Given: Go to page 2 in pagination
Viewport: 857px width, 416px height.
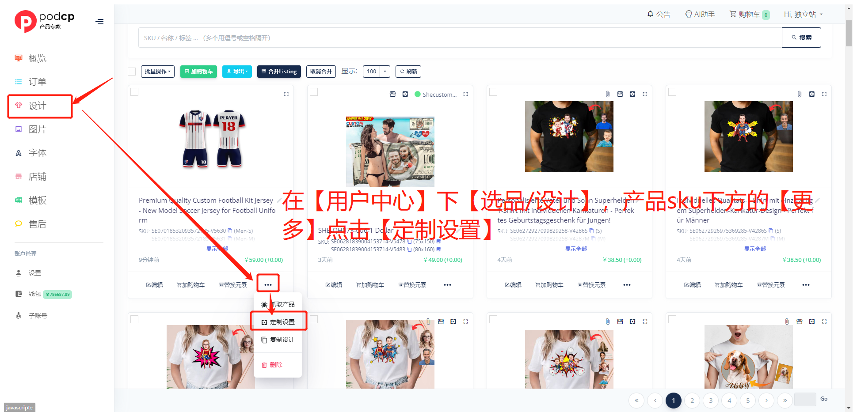Looking at the screenshot, I should 692,401.
